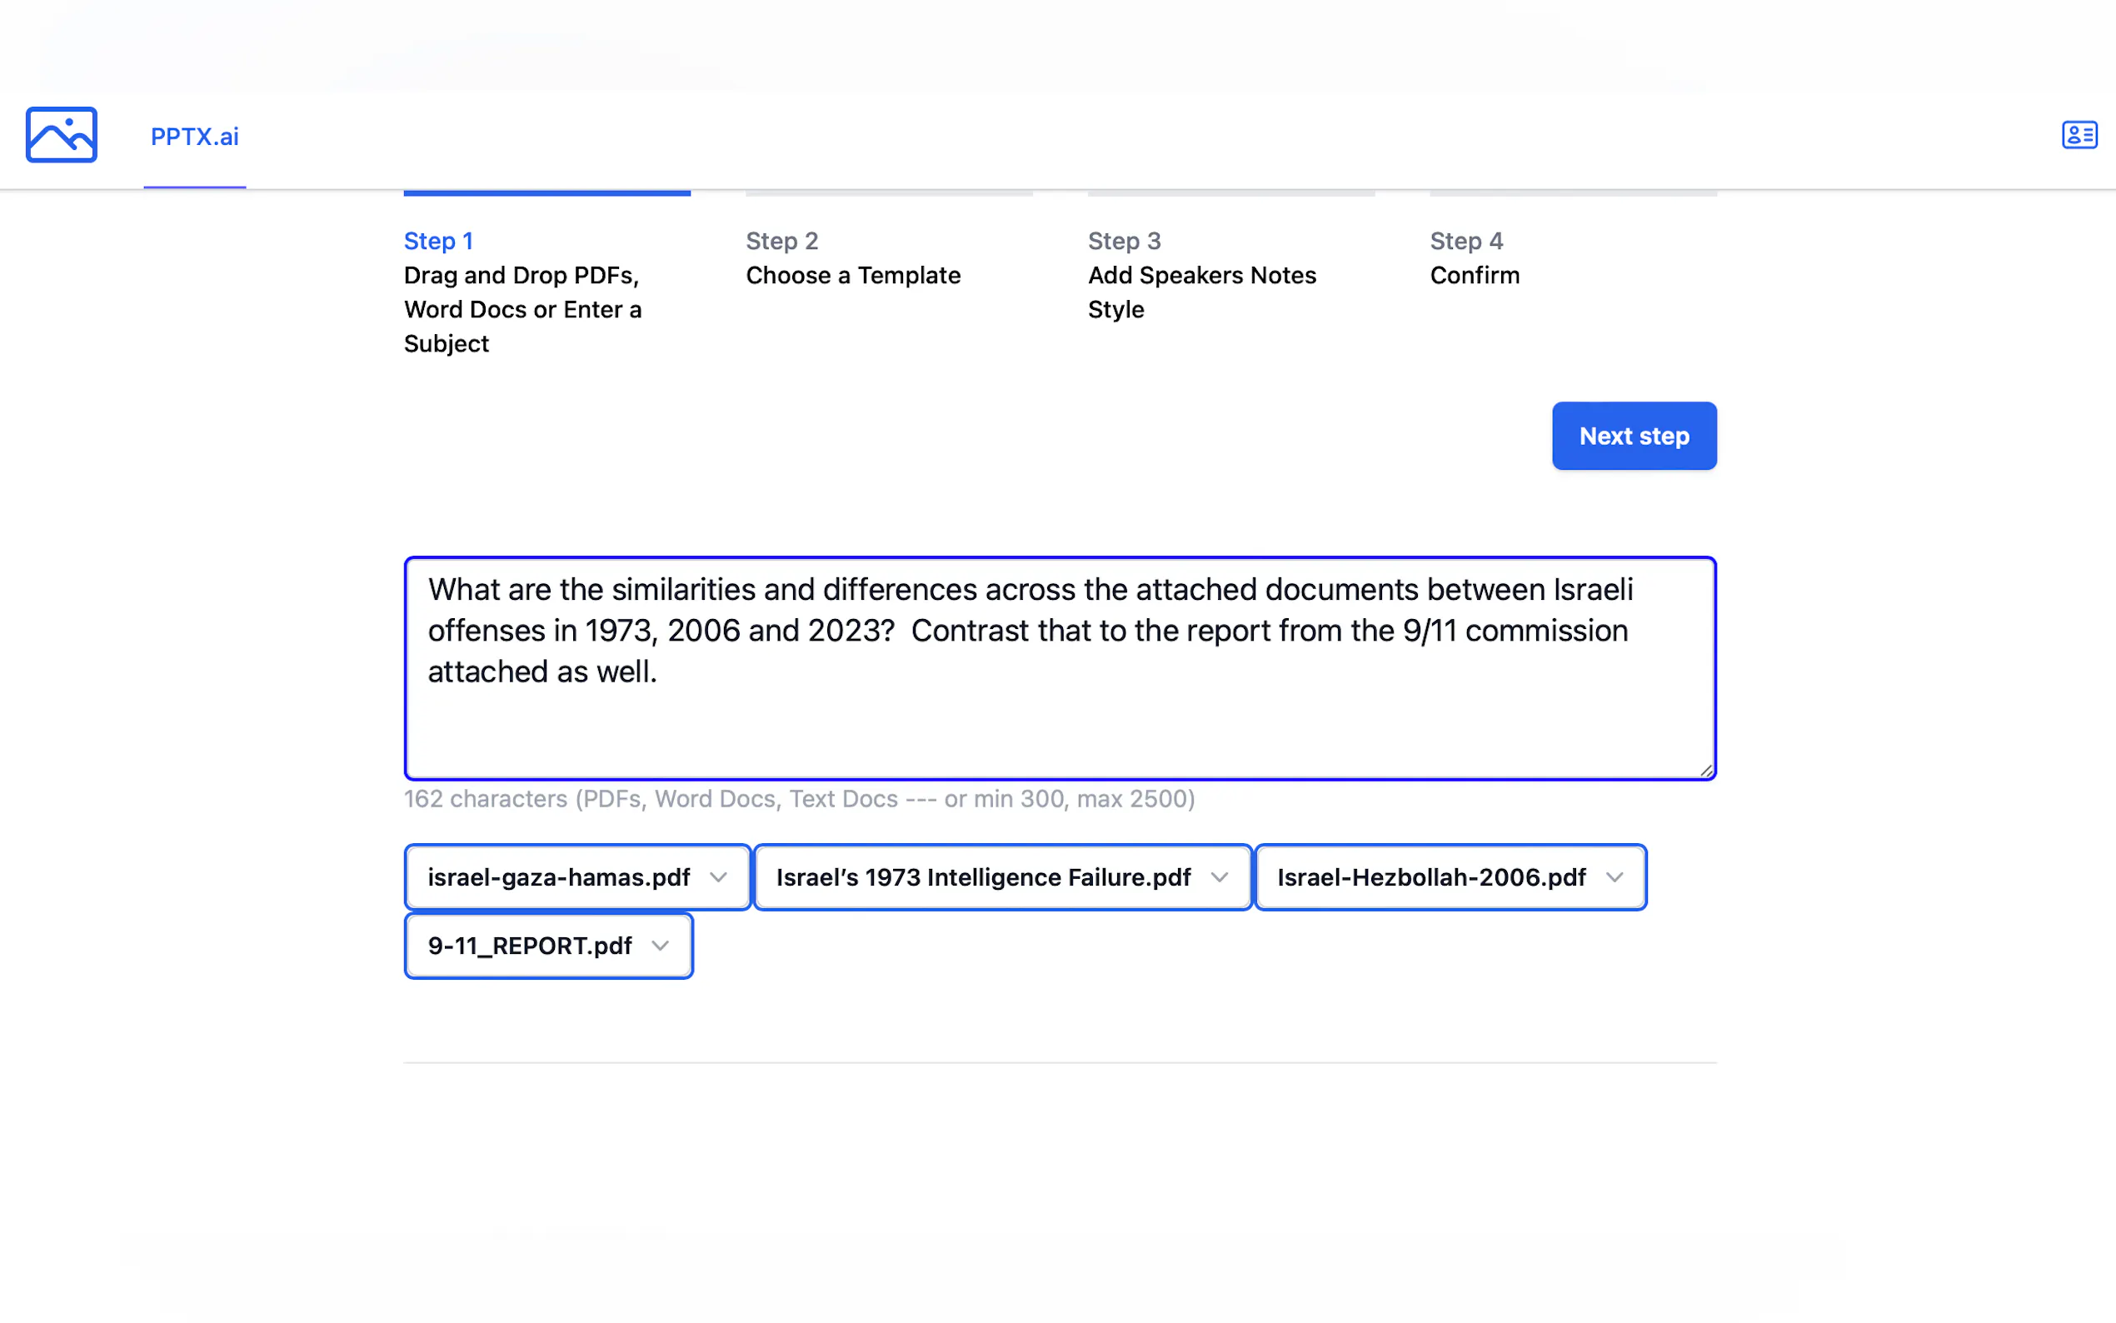Open the PPTX.ai navigation tab
Screen dimensions: 2116x1323
(194, 137)
